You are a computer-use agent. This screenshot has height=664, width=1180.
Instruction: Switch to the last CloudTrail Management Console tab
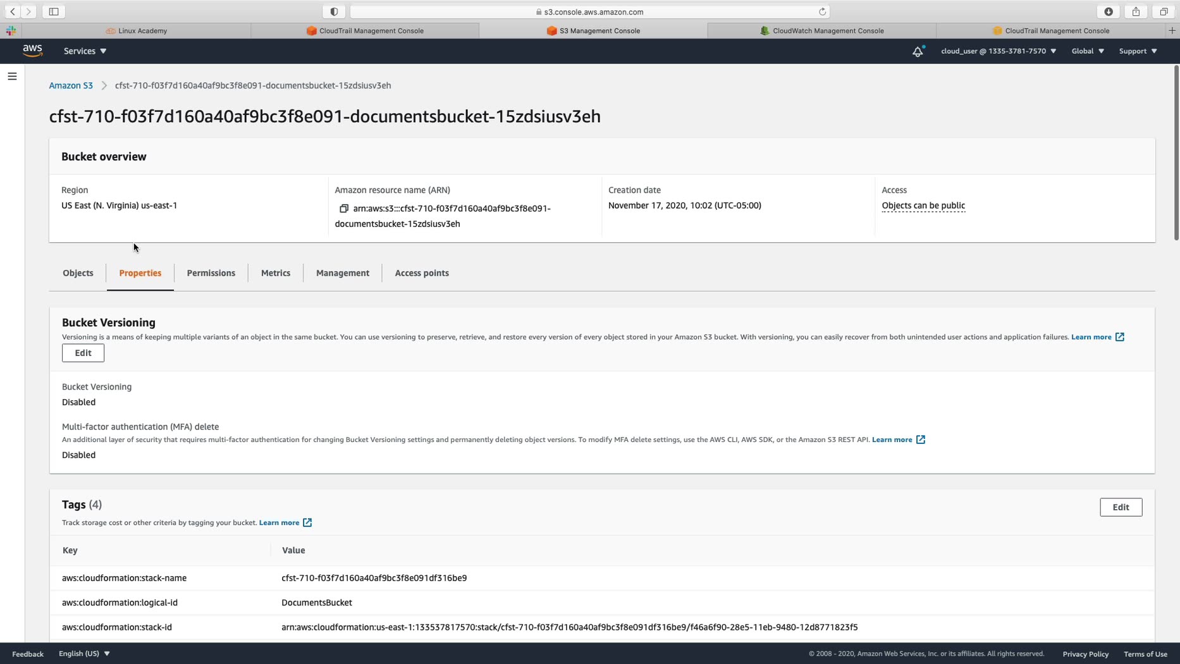(1050, 30)
